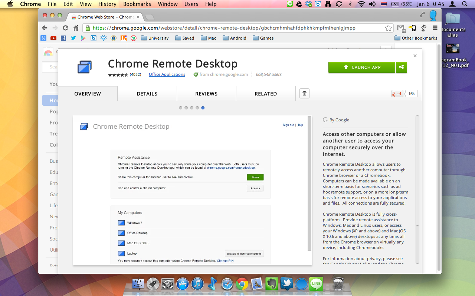The width and height of the screenshot is (475, 296).
Task: Click the Chrome user avatar icon
Action: (433, 16)
